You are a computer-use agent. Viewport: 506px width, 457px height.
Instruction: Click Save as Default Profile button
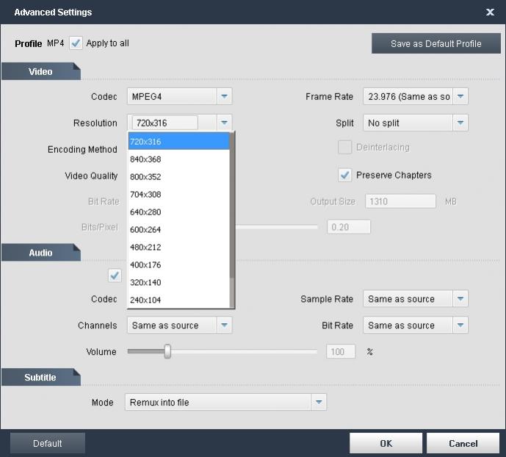pos(436,43)
